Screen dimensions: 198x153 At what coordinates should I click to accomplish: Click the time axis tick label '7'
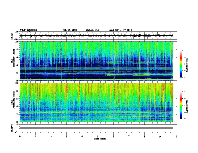pyautogui.click(x=129, y=136)
